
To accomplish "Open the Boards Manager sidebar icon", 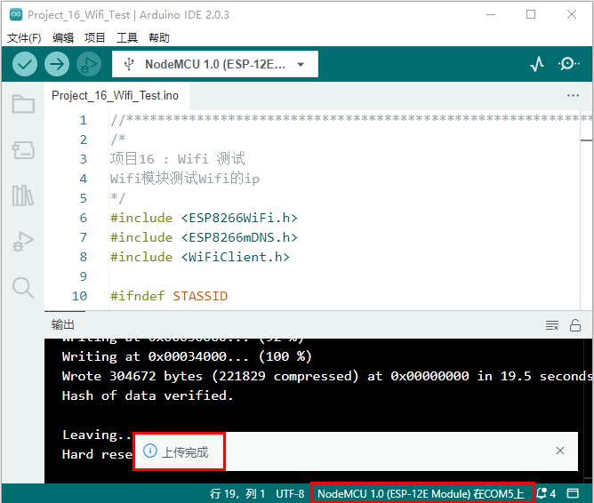I will tap(23, 150).
